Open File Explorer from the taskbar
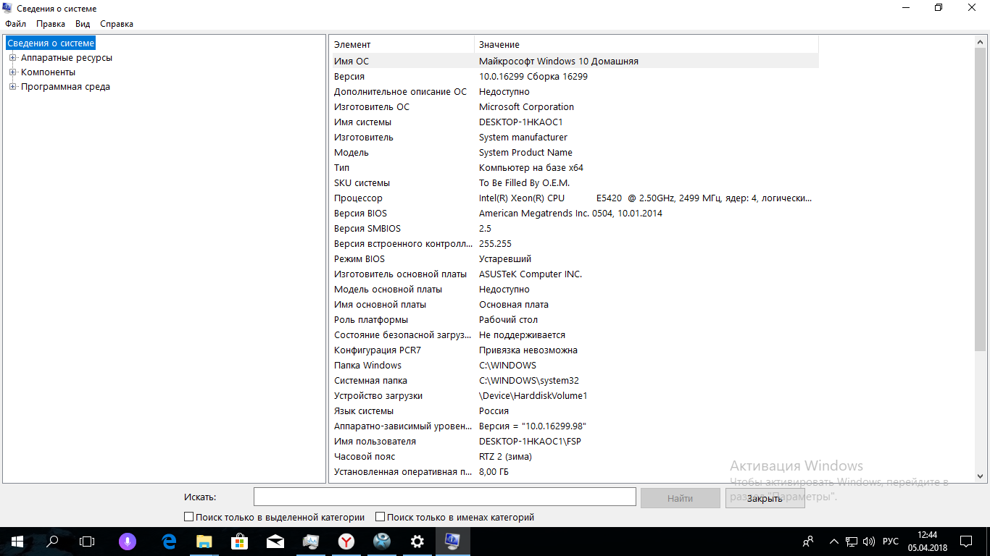The image size is (990, 556). [x=204, y=542]
